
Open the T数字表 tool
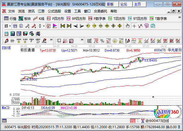[158, 18]
